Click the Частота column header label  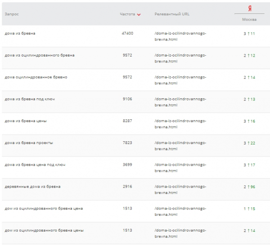click(127, 14)
